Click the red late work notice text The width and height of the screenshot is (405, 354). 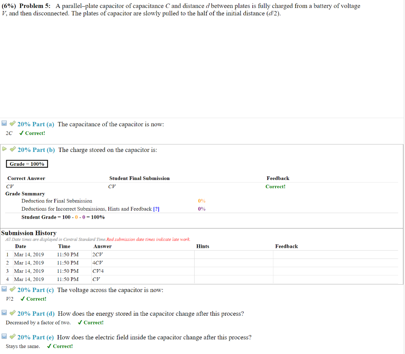pyautogui.click(x=148, y=239)
